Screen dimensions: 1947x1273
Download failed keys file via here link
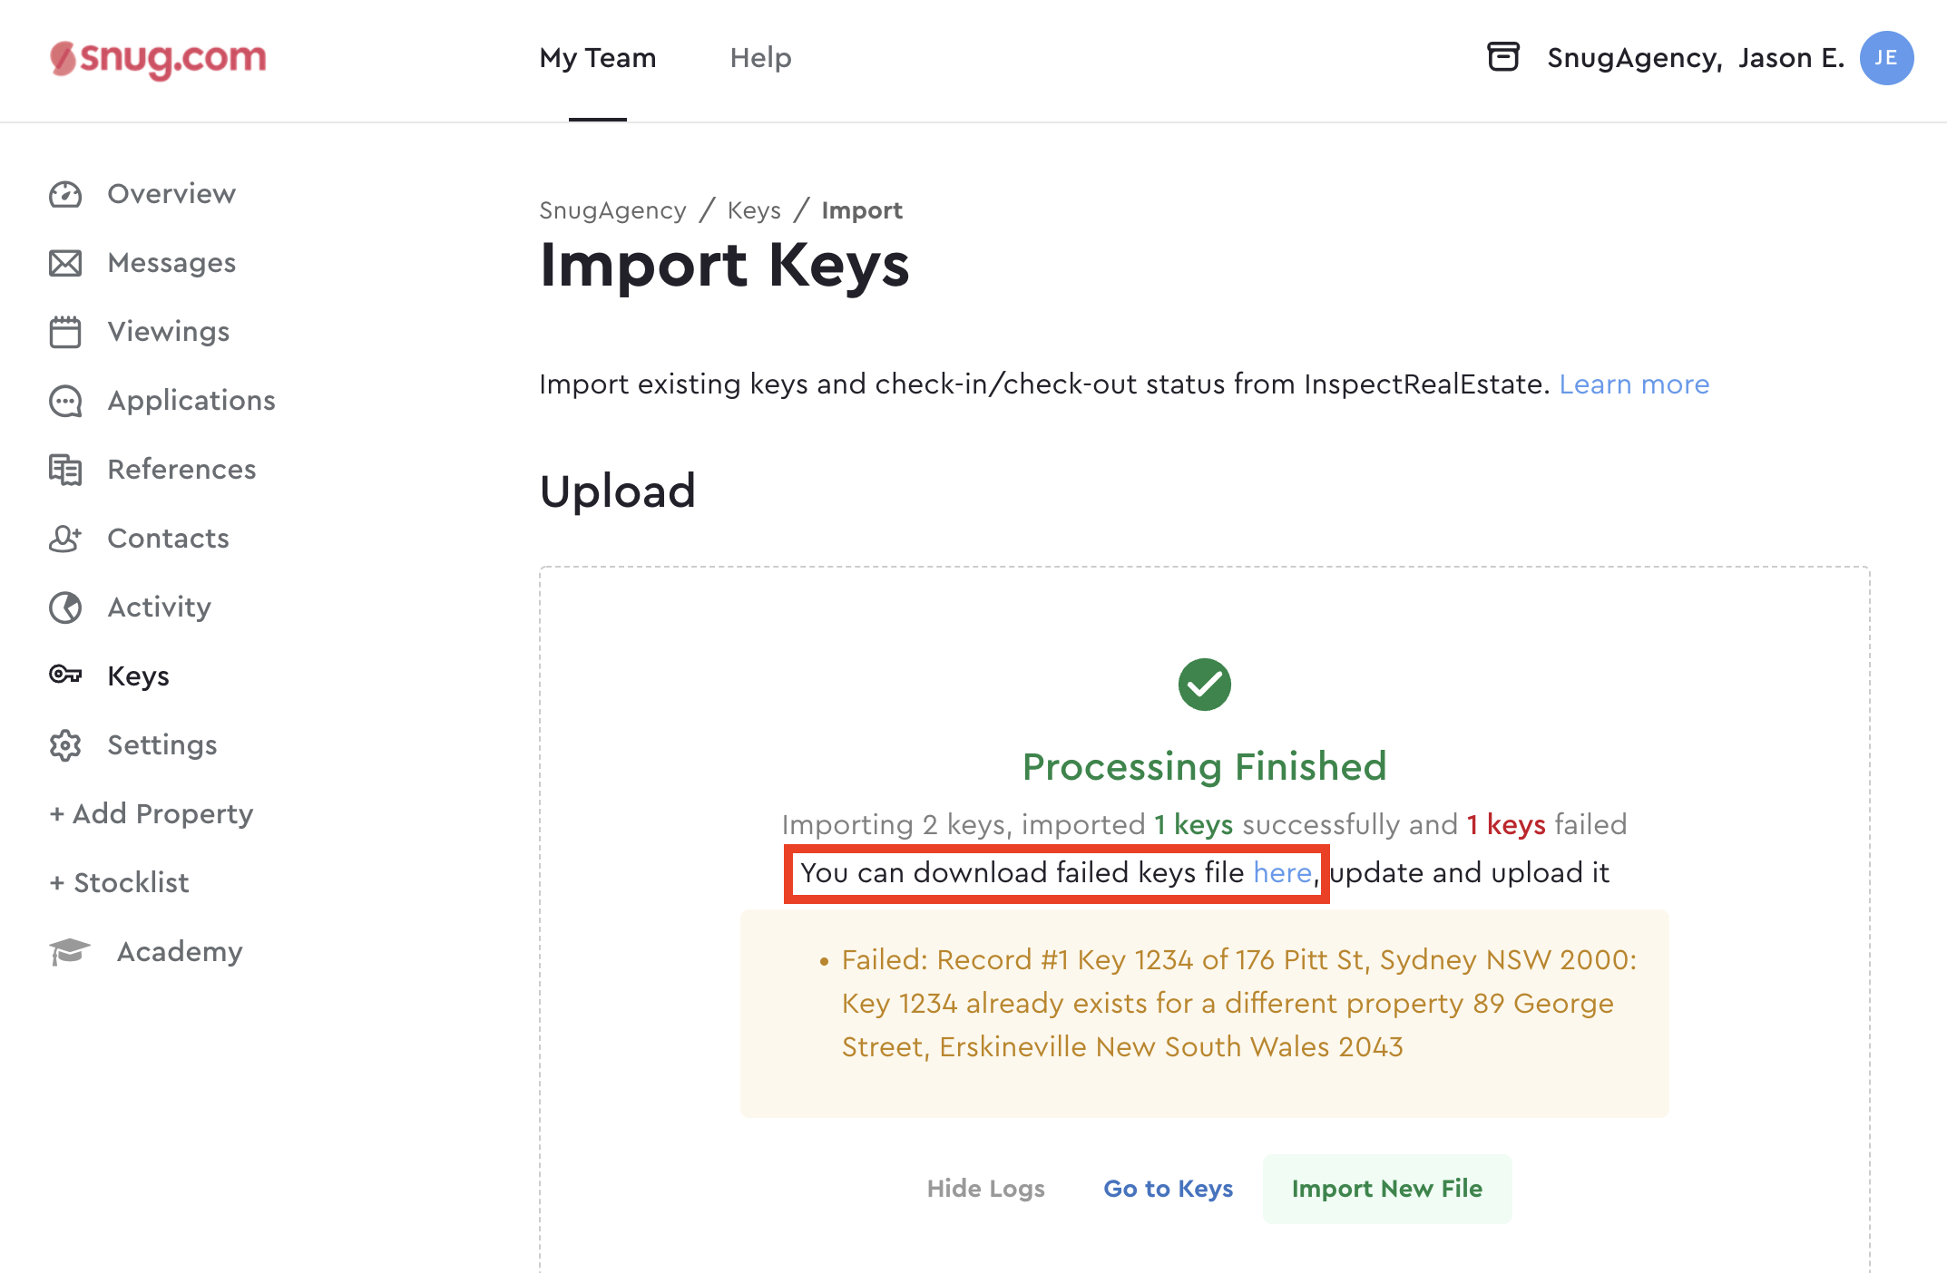coord(1282,872)
